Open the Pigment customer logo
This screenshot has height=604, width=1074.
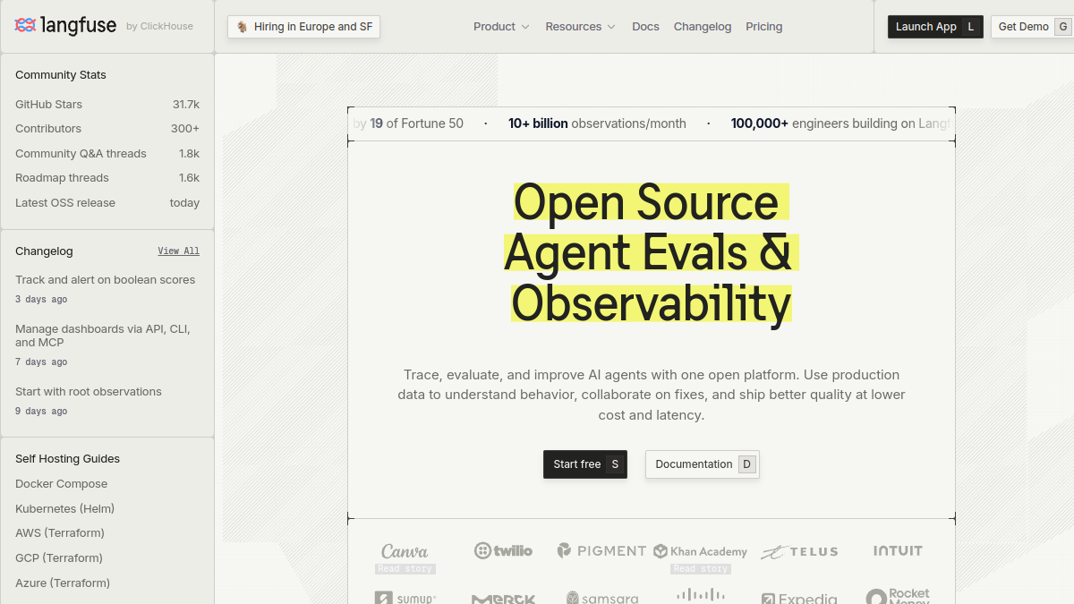tap(601, 551)
